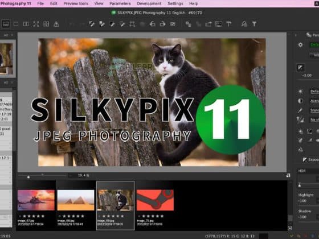Select the second brush tool in toolbar
Screen dimensions: 319x239
(102, 24)
